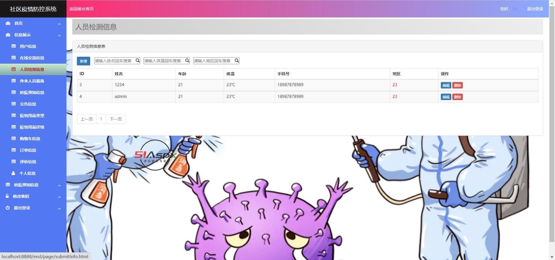Click the name cell 1234
The width and height of the screenshot is (555, 260).
[x=119, y=85]
